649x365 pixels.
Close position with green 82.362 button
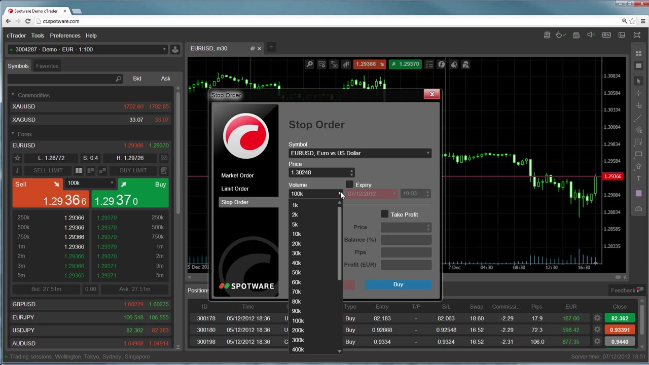pos(620,318)
